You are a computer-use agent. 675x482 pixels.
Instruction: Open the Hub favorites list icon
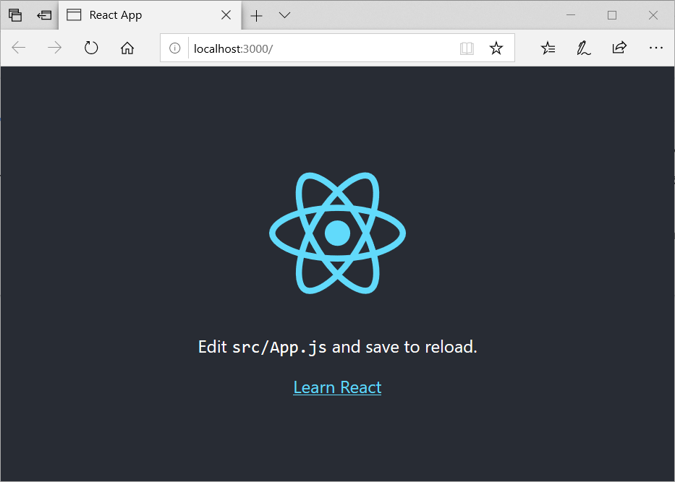pyautogui.click(x=548, y=48)
